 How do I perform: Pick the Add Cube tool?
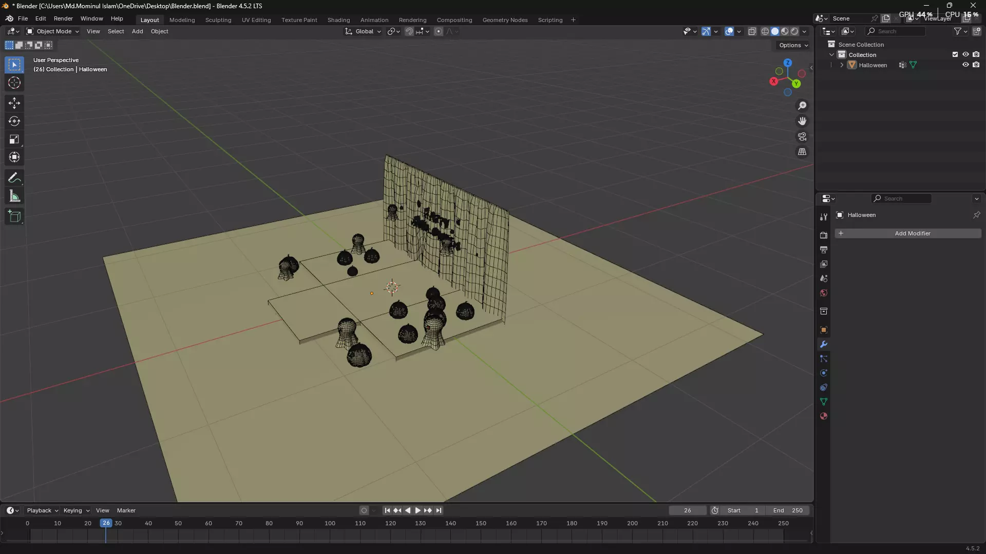[x=14, y=216]
